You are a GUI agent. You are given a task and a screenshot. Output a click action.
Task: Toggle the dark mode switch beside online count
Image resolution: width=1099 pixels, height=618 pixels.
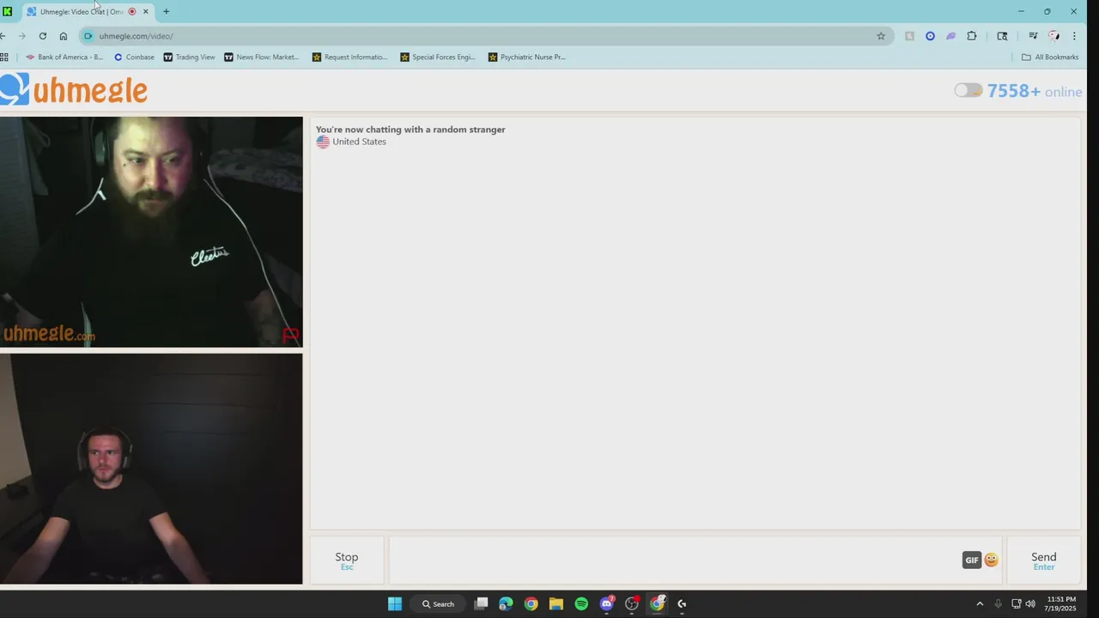968,90
